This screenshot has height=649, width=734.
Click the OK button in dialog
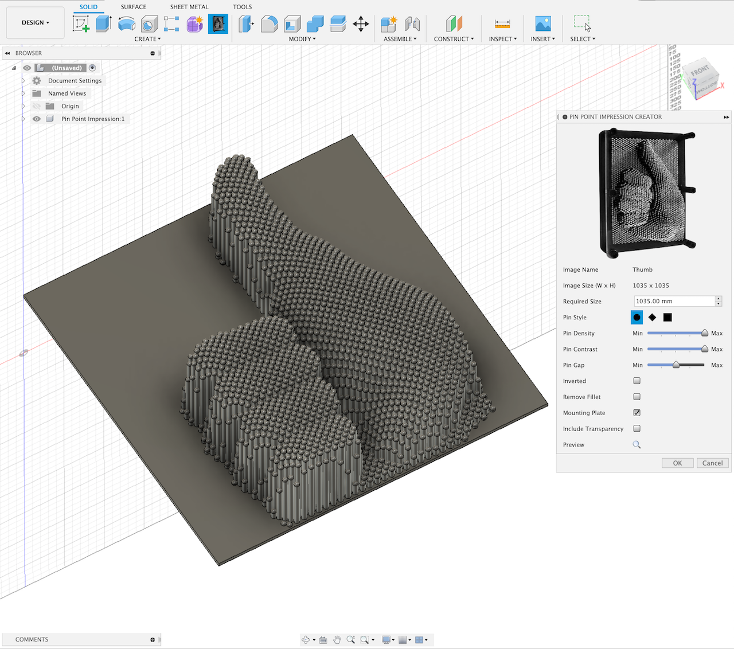click(x=677, y=463)
